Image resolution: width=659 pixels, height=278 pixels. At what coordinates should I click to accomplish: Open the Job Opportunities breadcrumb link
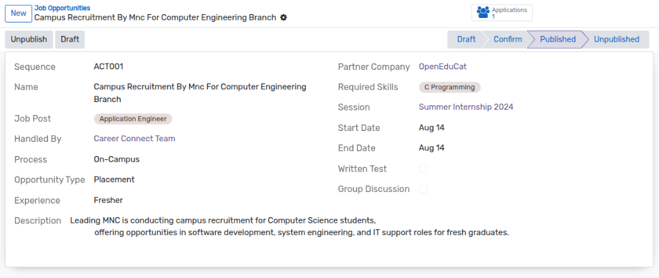[x=62, y=8]
